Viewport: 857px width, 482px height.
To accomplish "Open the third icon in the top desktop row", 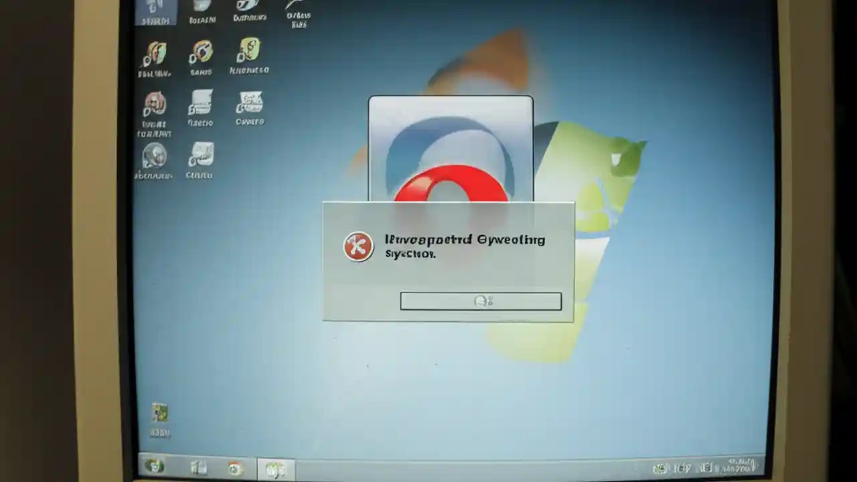I will pos(249,8).
